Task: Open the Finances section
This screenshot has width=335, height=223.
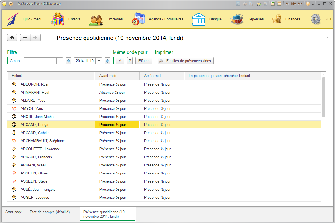Action: [x=293, y=19]
